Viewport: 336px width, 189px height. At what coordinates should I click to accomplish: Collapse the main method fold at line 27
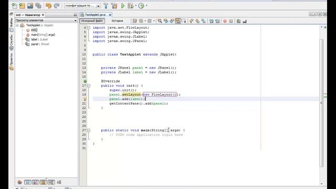89,130
